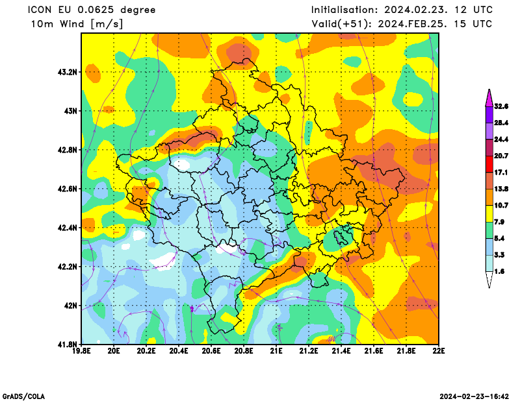Click the 32.6 legend value
This screenshot has height=401, width=520.
pos(501,106)
